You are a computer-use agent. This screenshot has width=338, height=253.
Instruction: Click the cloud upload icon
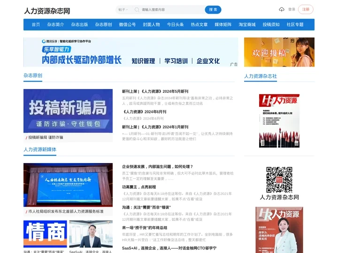(x=282, y=9)
